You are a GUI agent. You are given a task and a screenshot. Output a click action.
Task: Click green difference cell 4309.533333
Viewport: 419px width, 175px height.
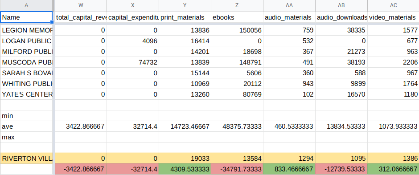tap(185, 169)
